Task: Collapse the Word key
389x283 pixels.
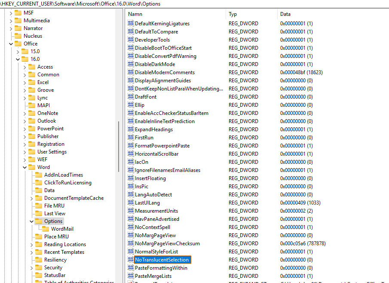Action: (25, 167)
